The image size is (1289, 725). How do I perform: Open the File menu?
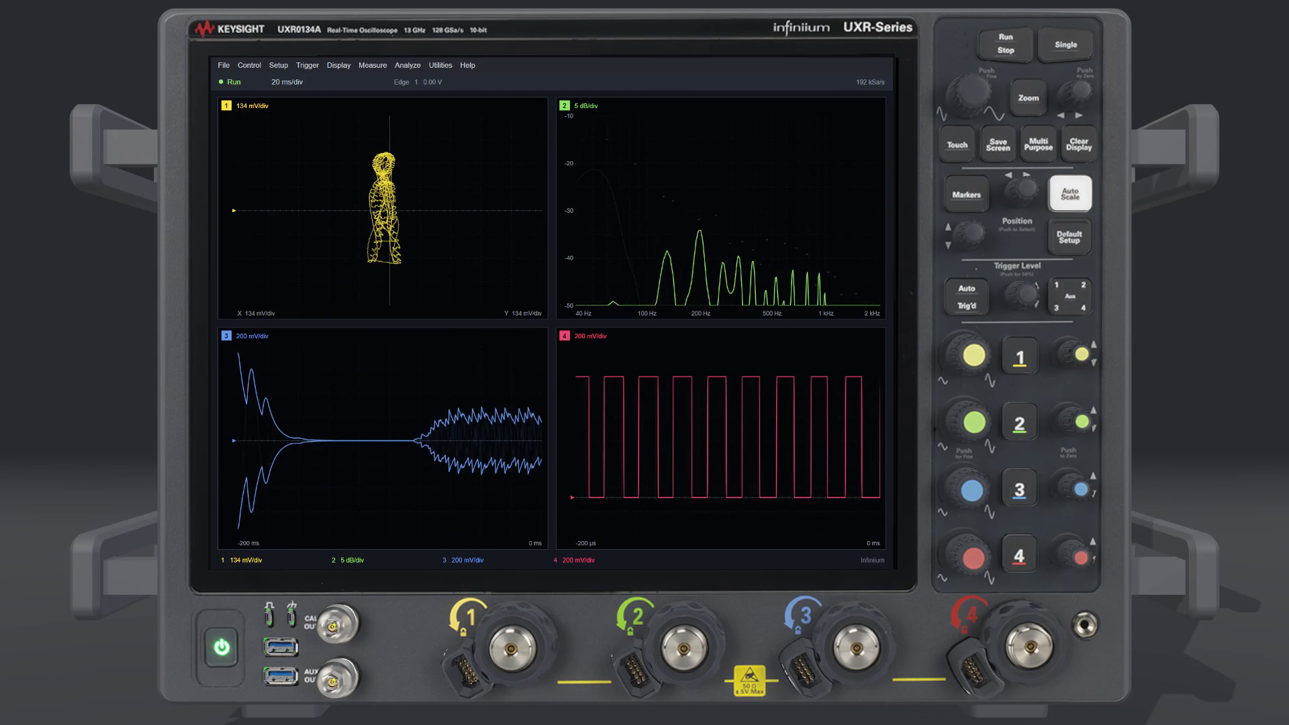coord(224,65)
